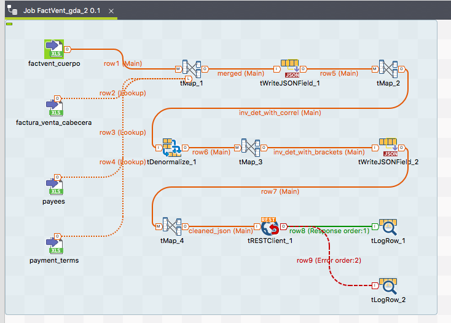Image resolution: width=451 pixels, height=323 pixels.
Task: Click the tMap_2 component icon
Action: 388,69
